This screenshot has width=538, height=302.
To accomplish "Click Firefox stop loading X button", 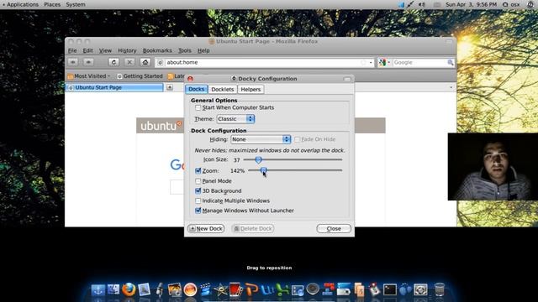I will point(129,62).
